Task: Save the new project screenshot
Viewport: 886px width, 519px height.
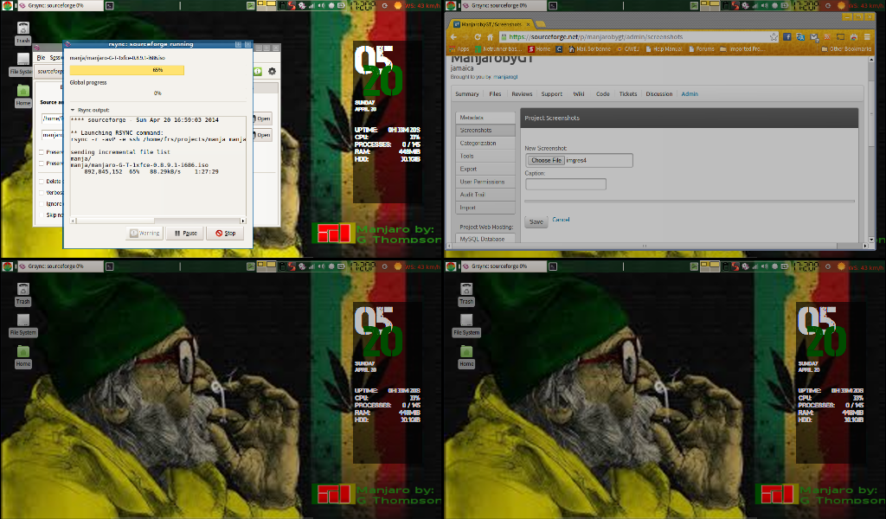Action: tap(536, 222)
